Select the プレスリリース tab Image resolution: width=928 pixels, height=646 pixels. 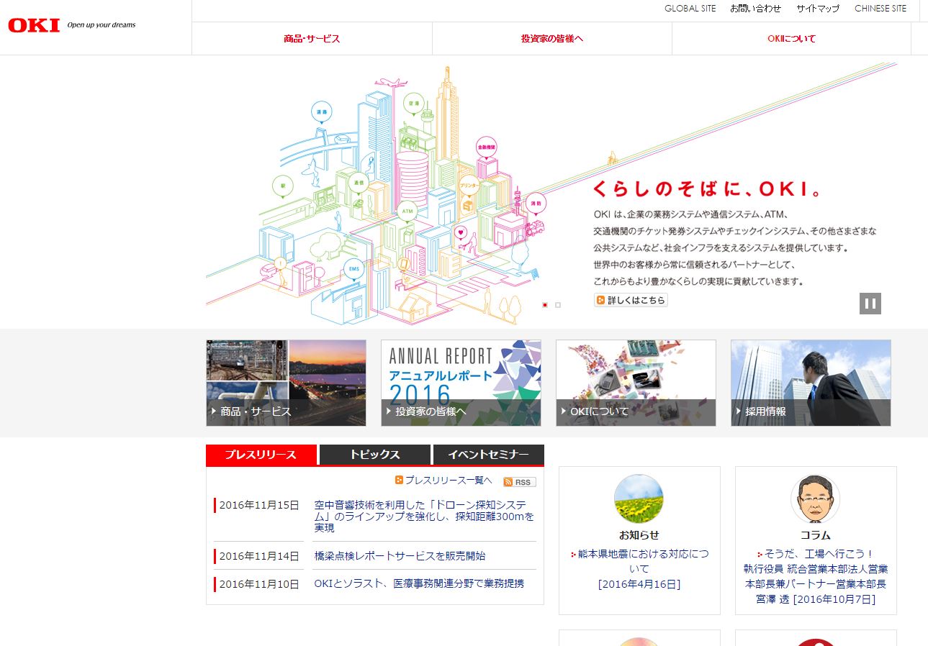pyautogui.click(x=261, y=455)
